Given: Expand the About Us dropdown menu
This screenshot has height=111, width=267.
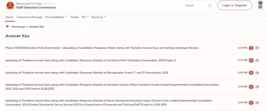Looking at the screenshot, I should coord(98,17).
